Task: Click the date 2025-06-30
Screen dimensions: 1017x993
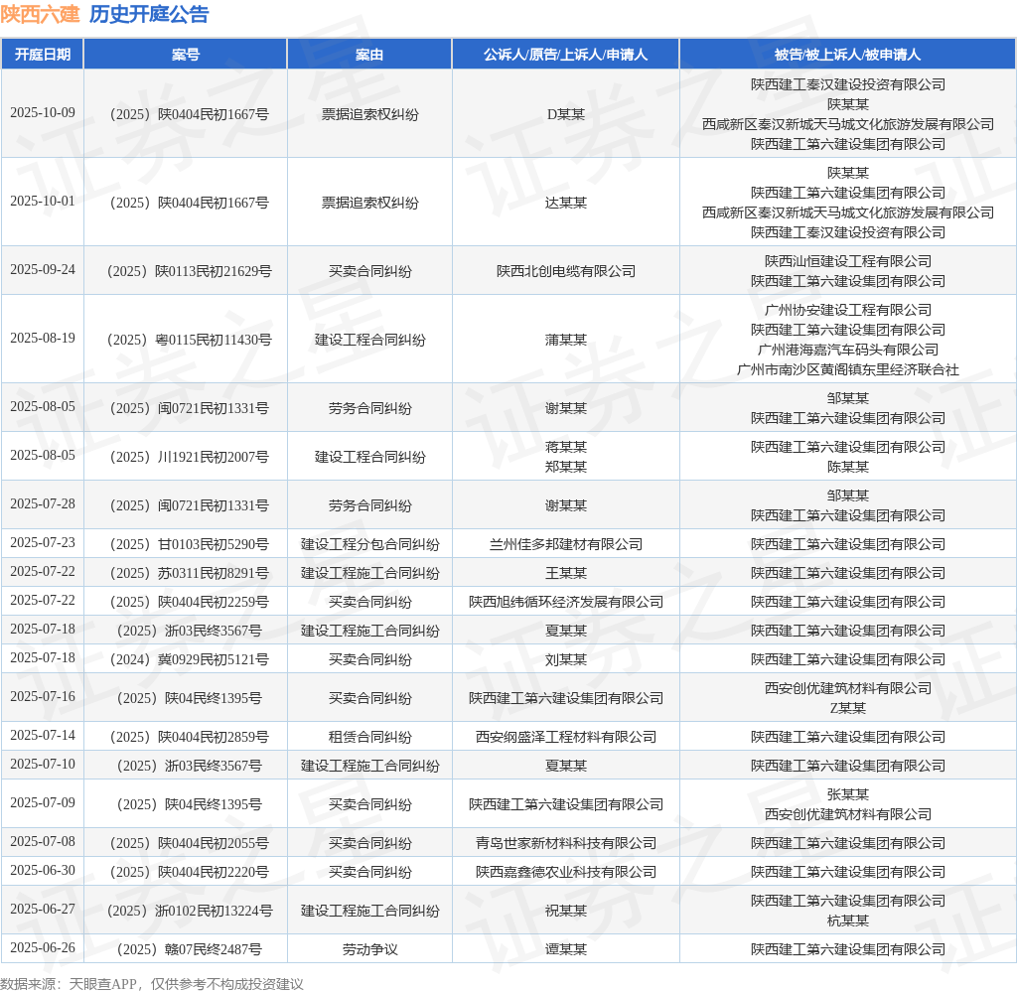Action: (x=42, y=871)
